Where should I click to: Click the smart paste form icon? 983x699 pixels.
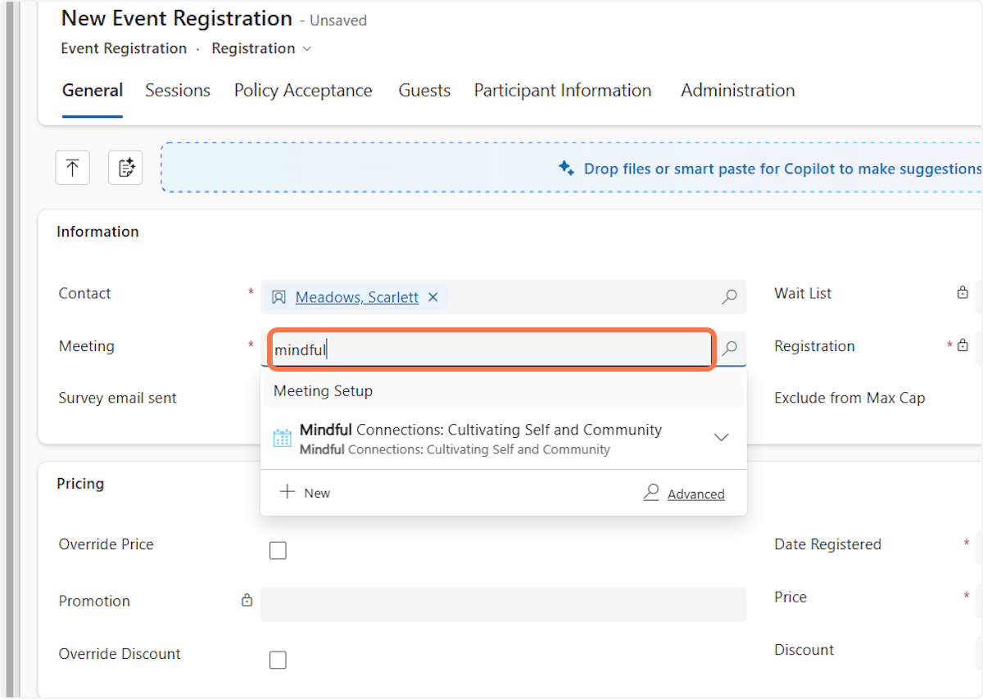[x=125, y=169]
